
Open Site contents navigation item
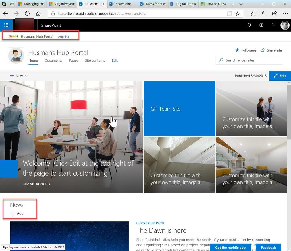pyautogui.click(x=95, y=60)
